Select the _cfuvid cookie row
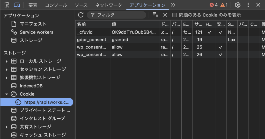Image resolution: width=265 pixels, height=139 pixels. [x=170, y=32]
